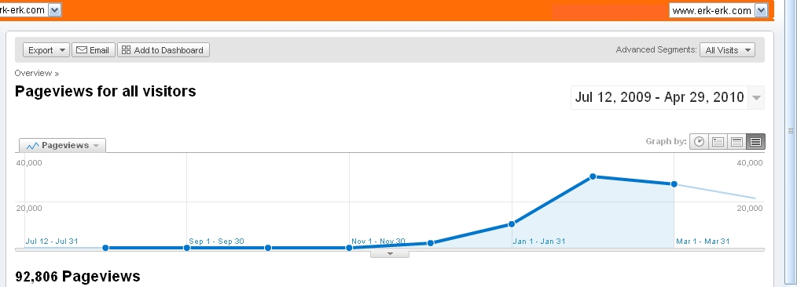Screen dimensions: 797x287
Task: Click the '92,806 Pageviews' total text
Action: click(78, 276)
